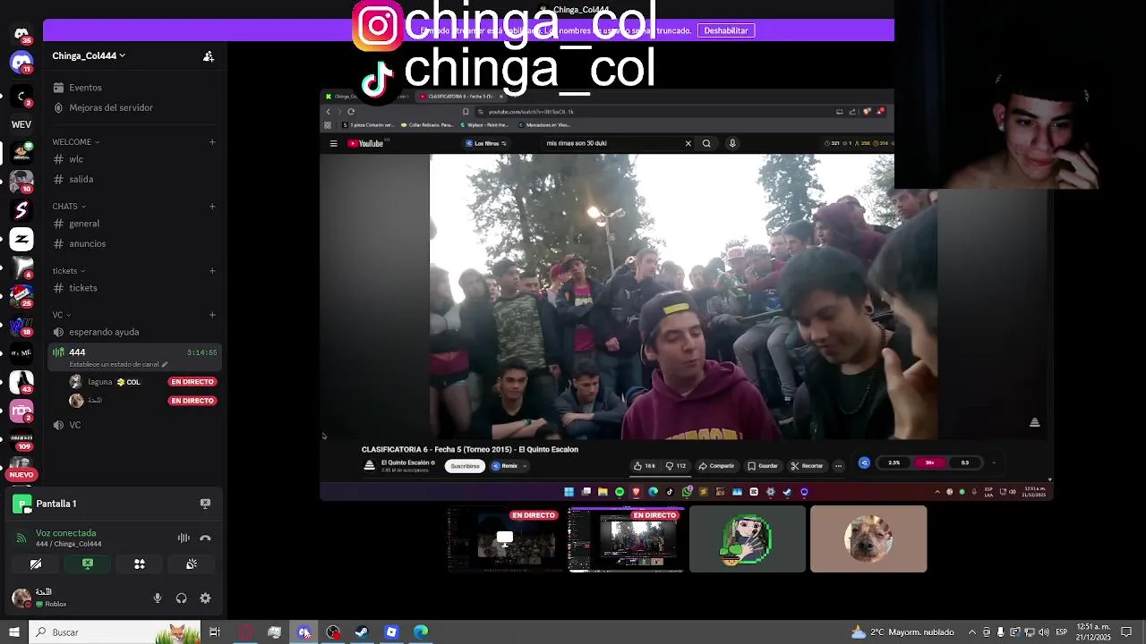Edit channel status pencil under 444
Viewport: 1146px width, 644px height.
click(165, 365)
